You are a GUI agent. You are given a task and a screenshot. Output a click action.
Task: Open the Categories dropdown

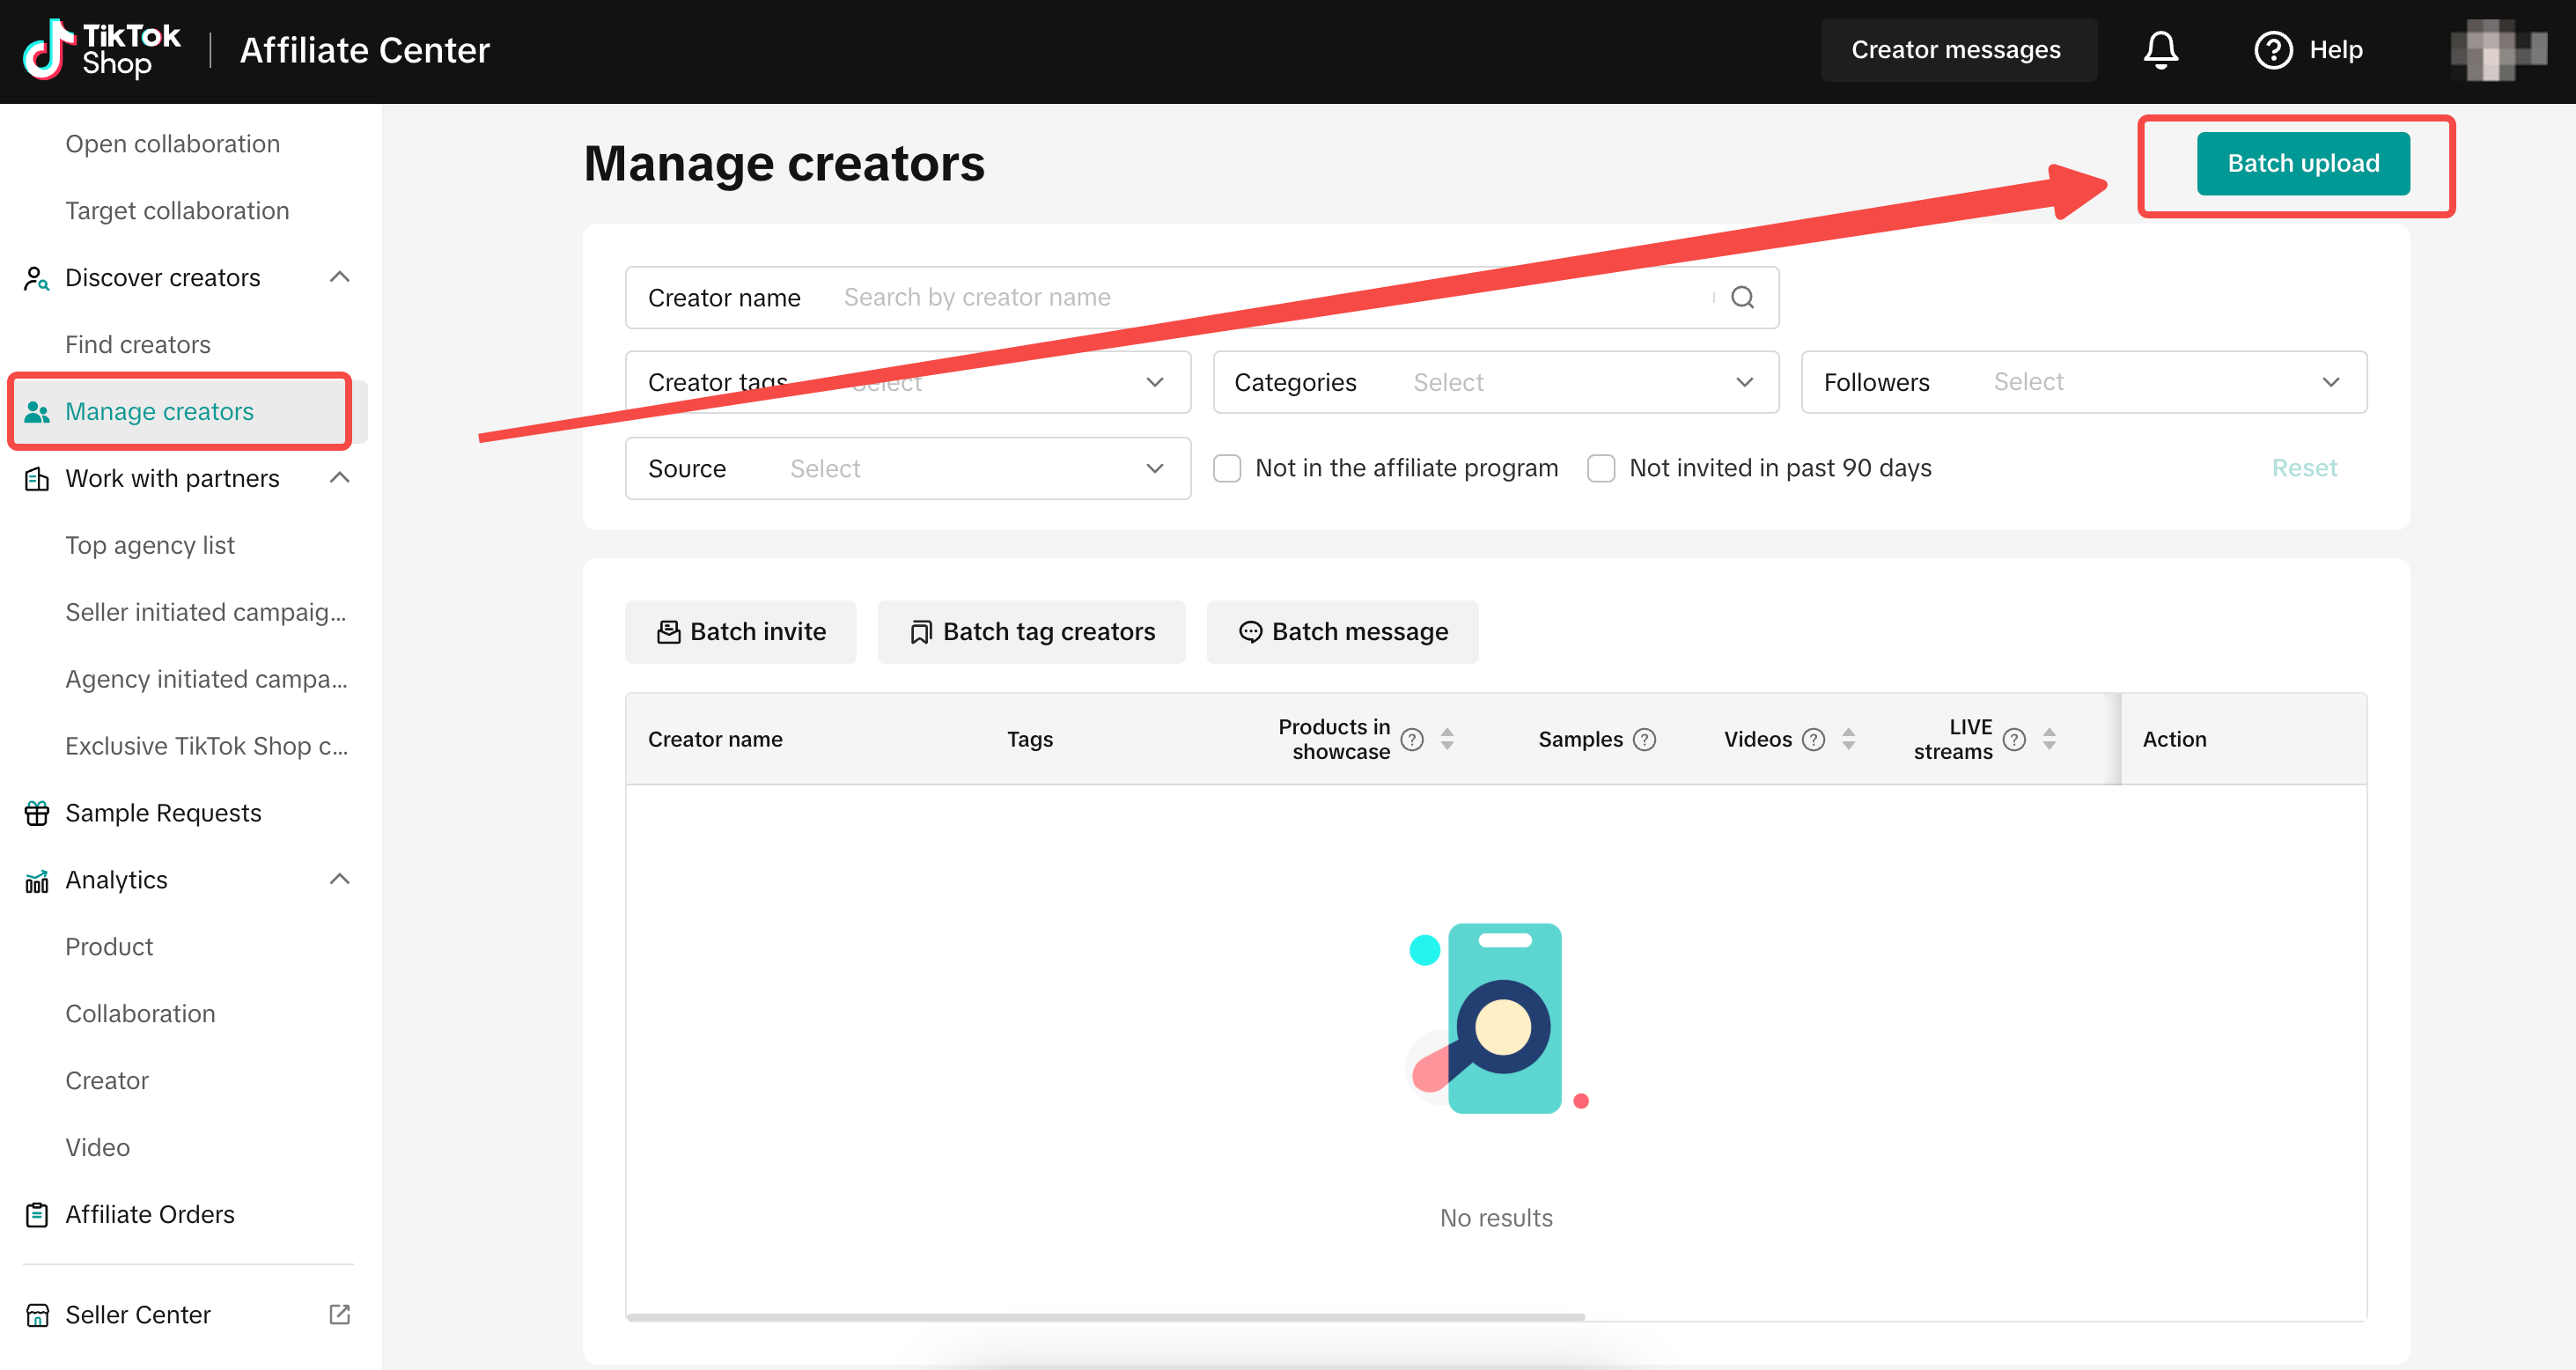(1495, 382)
